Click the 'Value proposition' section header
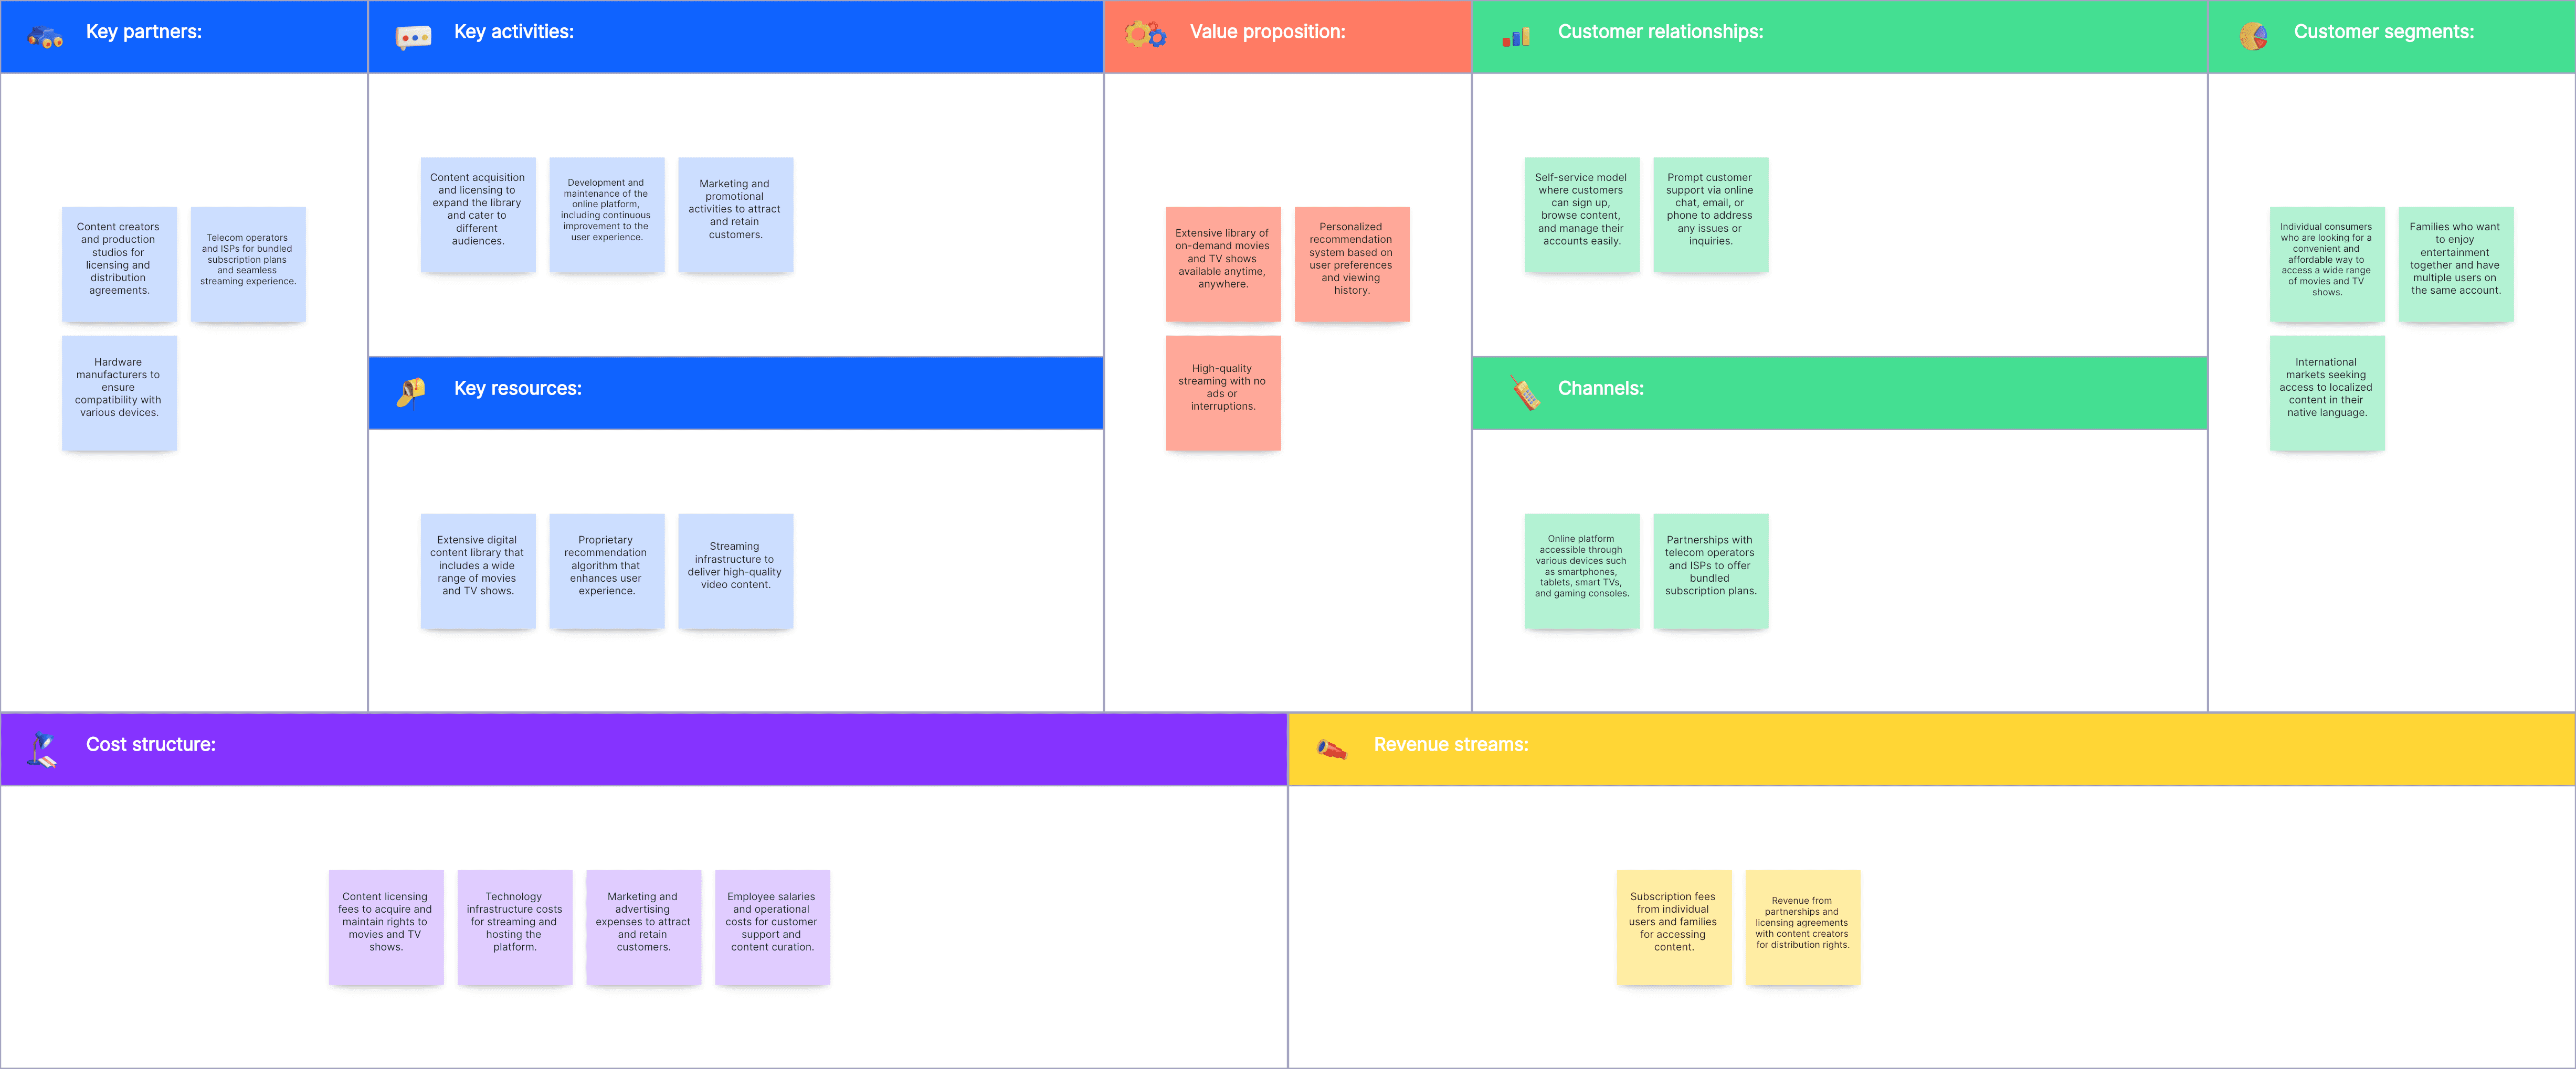The width and height of the screenshot is (2576, 1069). click(1288, 33)
